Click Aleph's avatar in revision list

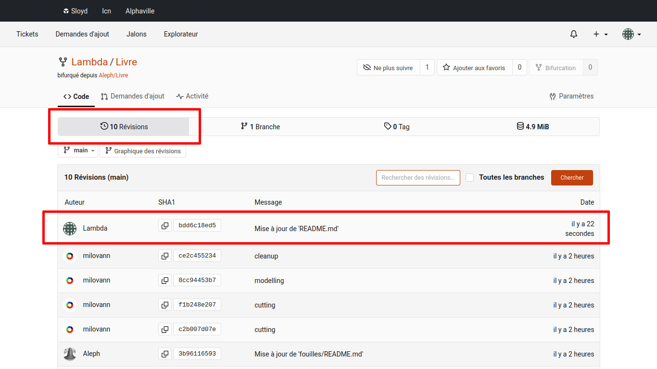tap(70, 354)
